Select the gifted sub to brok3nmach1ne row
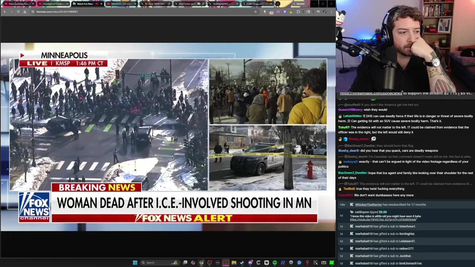The width and height of the screenshot is (475, 267). [x=406, y=263]
